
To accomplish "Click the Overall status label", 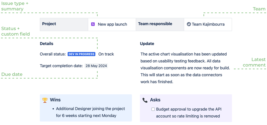I will (53, 54).
